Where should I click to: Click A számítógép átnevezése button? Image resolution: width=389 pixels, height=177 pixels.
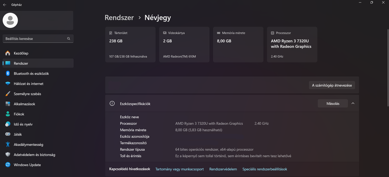click(x=332, y=85)
